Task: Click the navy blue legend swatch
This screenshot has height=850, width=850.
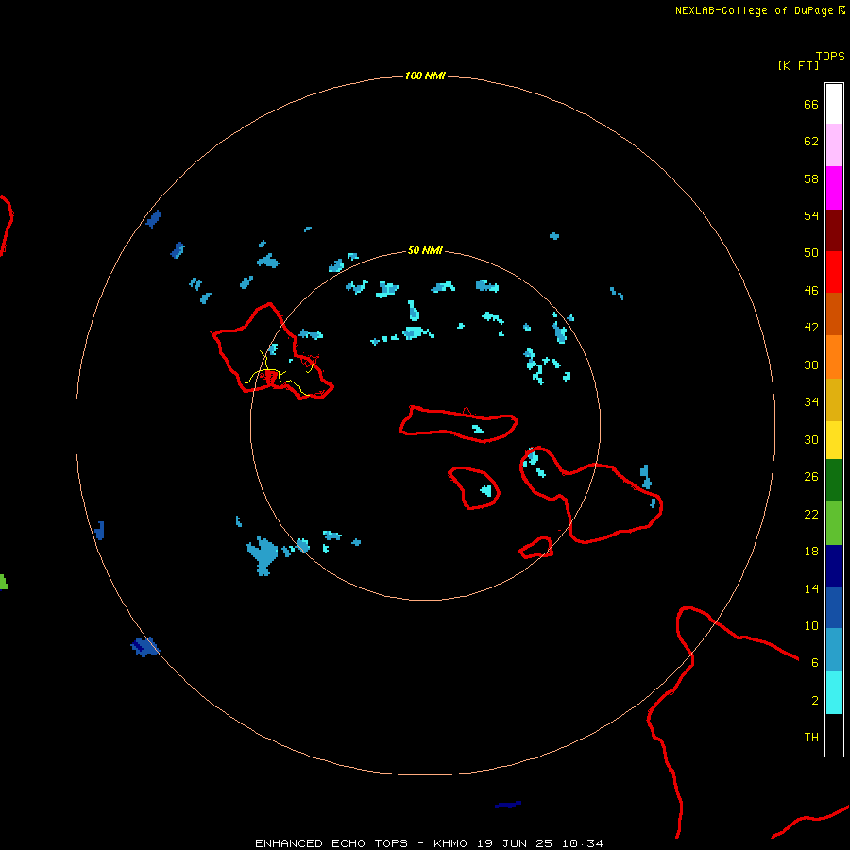Action: [x=834, y=566]
